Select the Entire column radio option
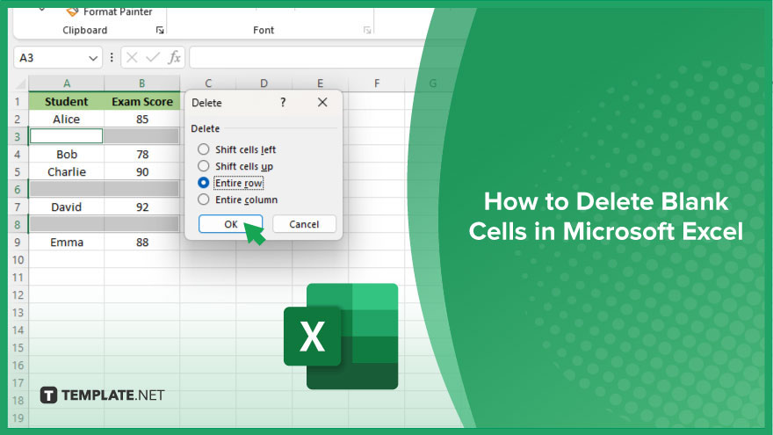The height and width of the screenshot is (435, 773). coord(203,199)
